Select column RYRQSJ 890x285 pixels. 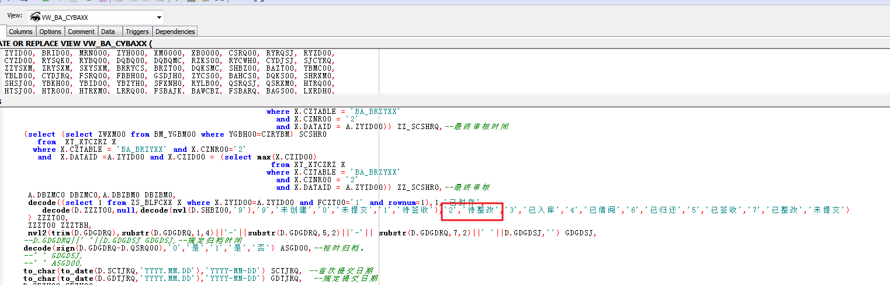[280, 53]
